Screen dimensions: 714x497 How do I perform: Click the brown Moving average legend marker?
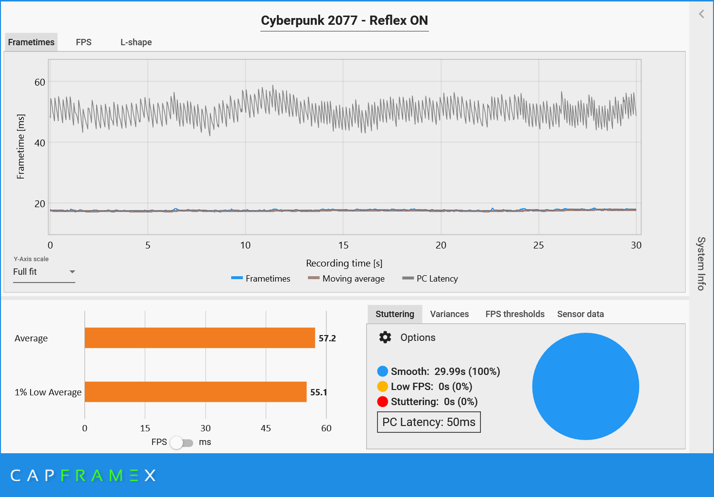click(x=314, y=278)
